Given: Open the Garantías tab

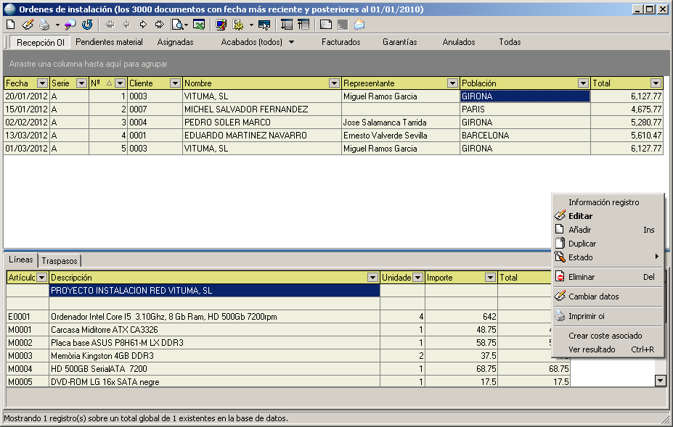Looking at the screenshot, I should pos(399,42).
